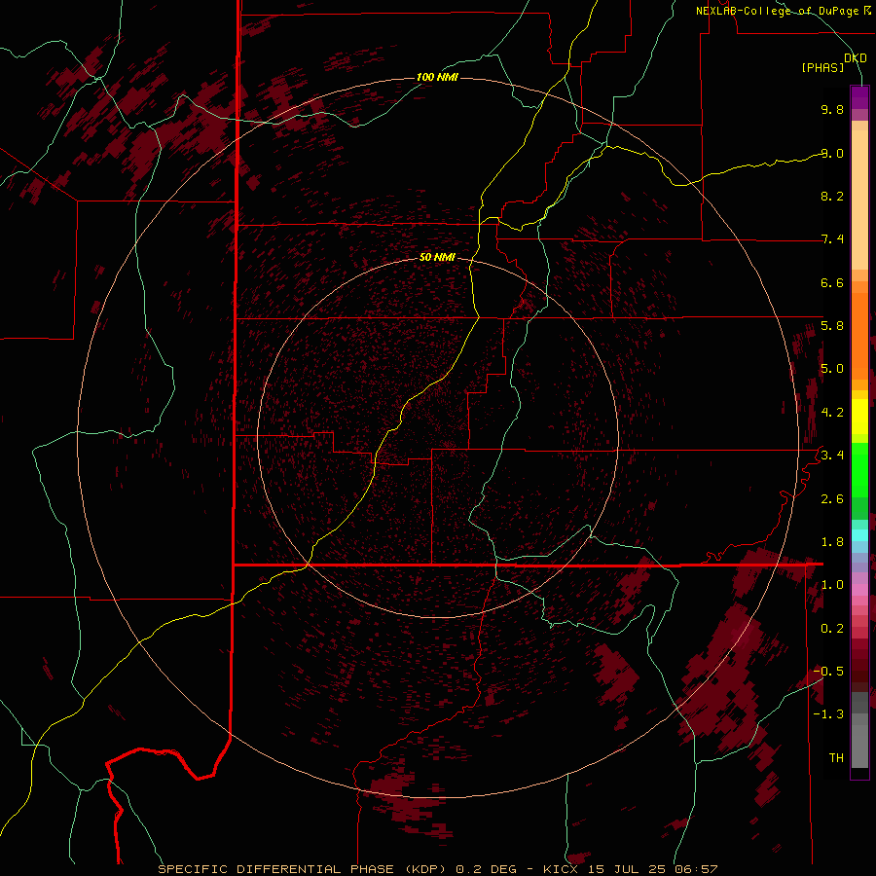The height and width of the screenshot is (876, 876).
Task: Click the [PHAS] units label above color bar
Action: coord(822,67)
